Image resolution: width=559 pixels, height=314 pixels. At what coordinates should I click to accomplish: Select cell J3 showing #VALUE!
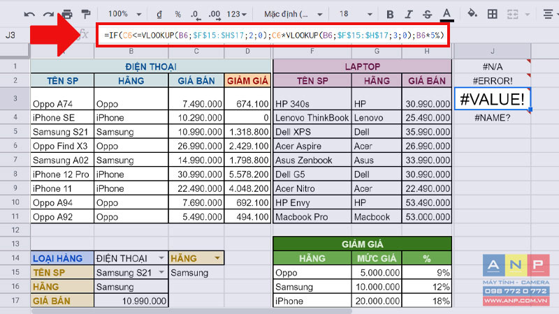coord(493,98)
